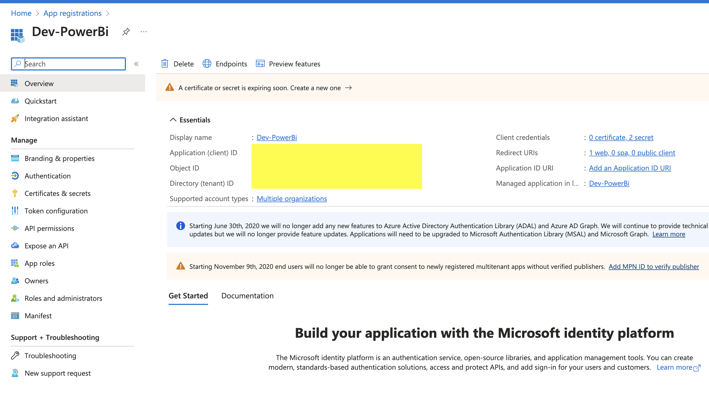Click the '0 certificate, 2 secret' link

point(621,137)
